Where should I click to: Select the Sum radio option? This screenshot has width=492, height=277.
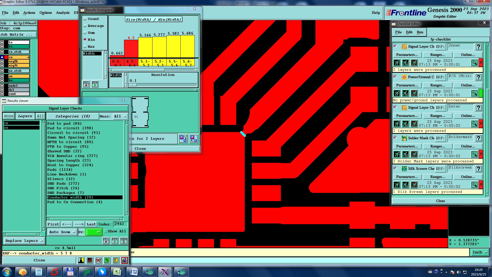click(89, 33)
